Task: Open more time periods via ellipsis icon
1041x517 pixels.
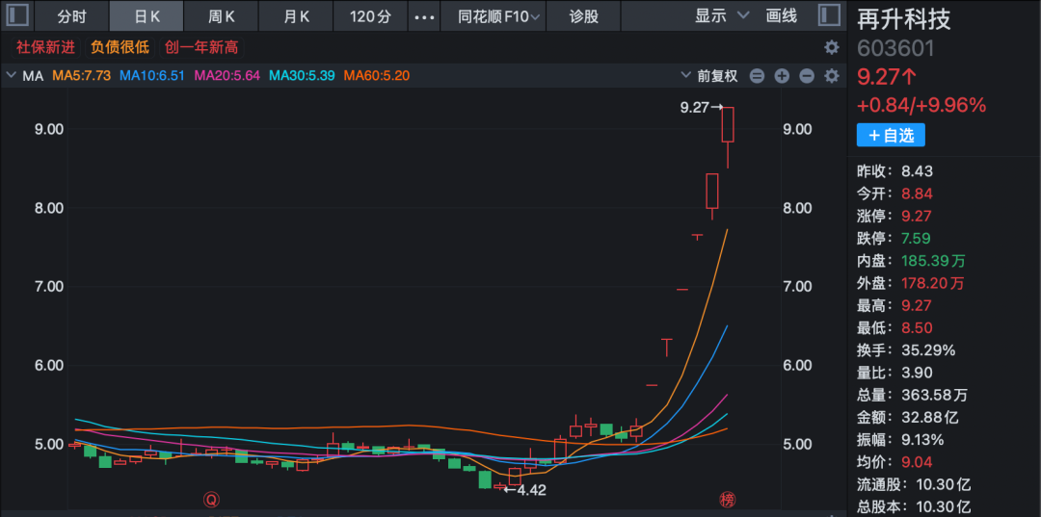Action: (x=423, y=16)
